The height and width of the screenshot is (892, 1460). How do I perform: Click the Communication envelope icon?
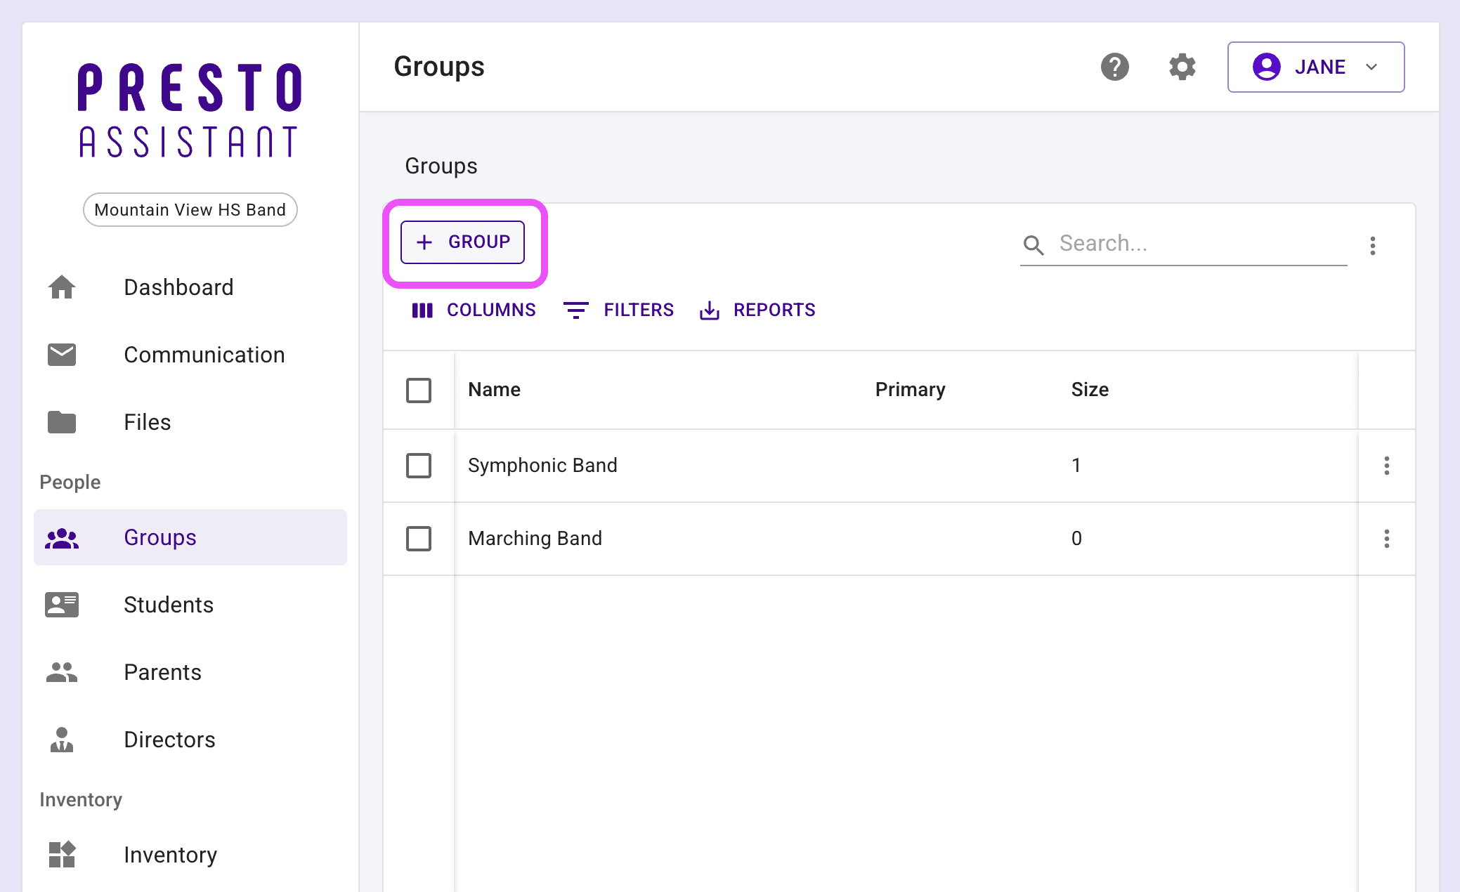(x=62, y=355)
